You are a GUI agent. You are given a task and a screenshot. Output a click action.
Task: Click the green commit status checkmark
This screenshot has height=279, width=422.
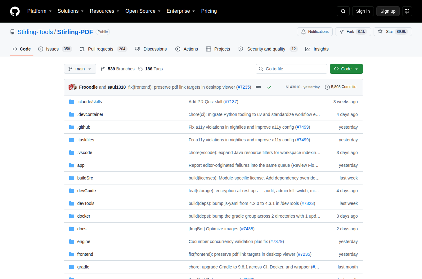(x=269, y=87)
